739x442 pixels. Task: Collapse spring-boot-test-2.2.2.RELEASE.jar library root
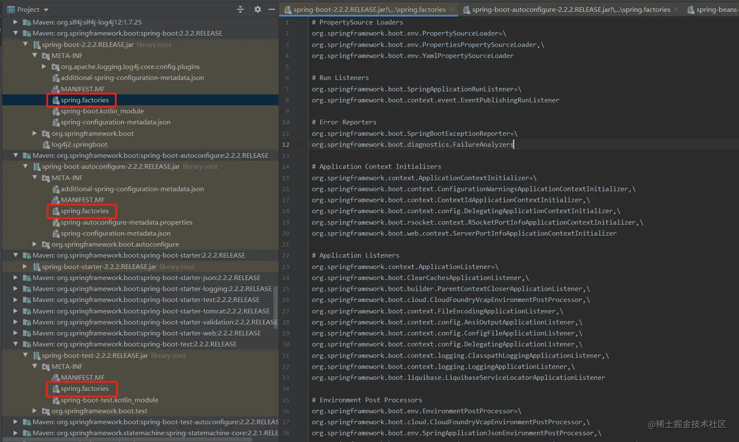pos(25,356)
